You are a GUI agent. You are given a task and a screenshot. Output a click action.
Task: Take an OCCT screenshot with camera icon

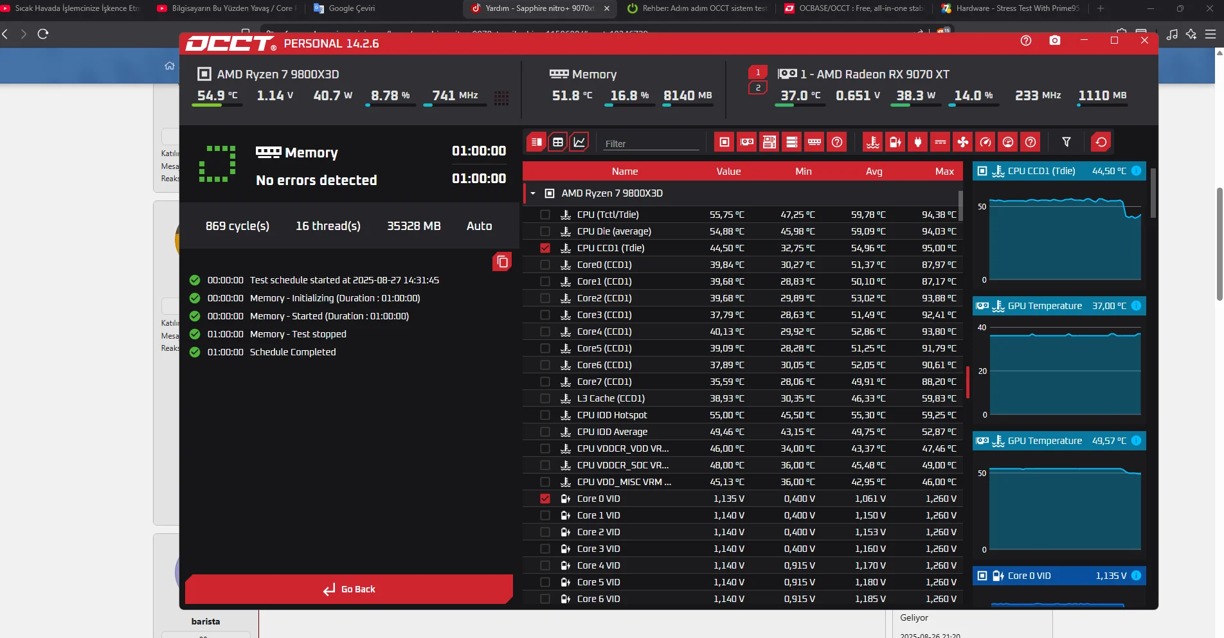click(1055, 40)
